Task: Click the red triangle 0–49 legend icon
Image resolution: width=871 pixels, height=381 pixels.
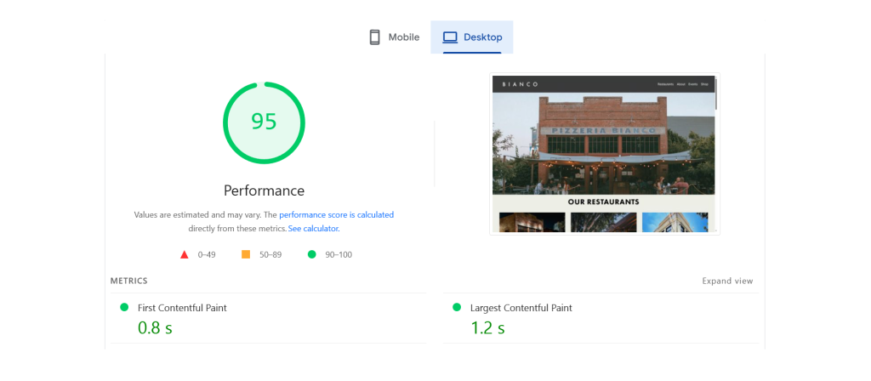Action: coord(184,254)
